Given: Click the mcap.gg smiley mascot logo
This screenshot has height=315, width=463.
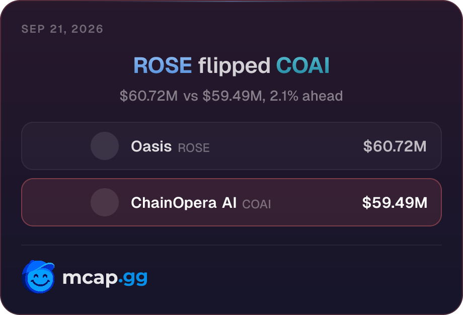Looking at the screenshot, I should tap(38, 277).
